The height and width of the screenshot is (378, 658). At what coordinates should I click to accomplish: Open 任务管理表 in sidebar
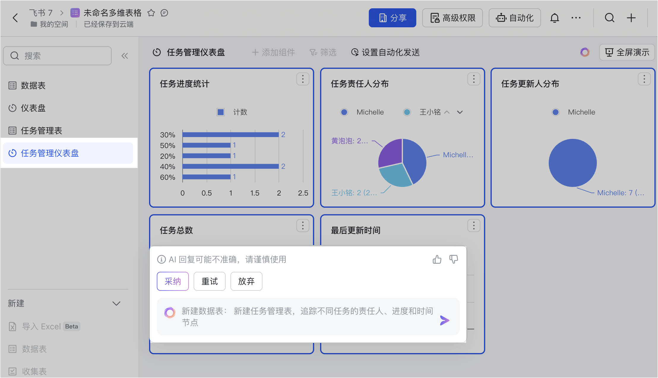point(68,131)
